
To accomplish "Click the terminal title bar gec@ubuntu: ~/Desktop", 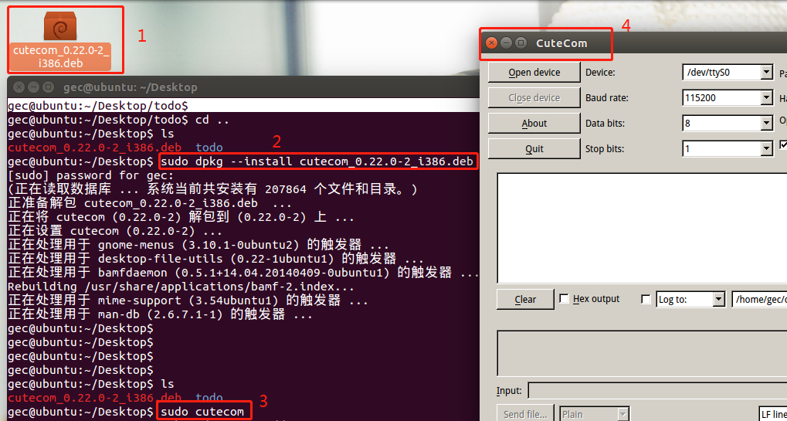I will (x=131, y=87).
